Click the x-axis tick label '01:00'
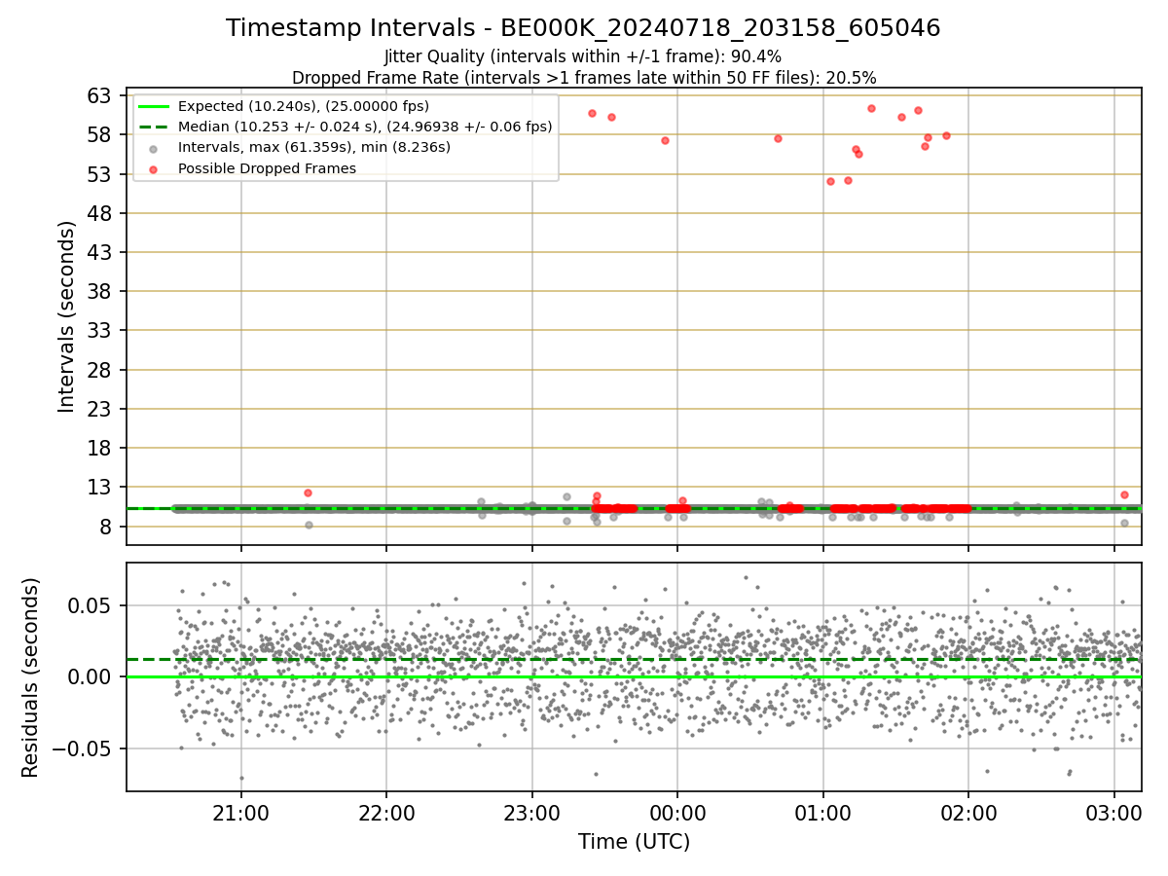Viewport: 1168px width, 876px height. tap(823, 814)
